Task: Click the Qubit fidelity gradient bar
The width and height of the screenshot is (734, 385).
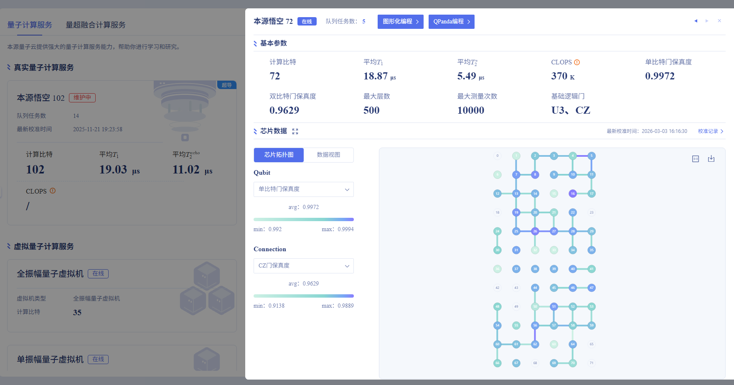Action: (303, 219)
